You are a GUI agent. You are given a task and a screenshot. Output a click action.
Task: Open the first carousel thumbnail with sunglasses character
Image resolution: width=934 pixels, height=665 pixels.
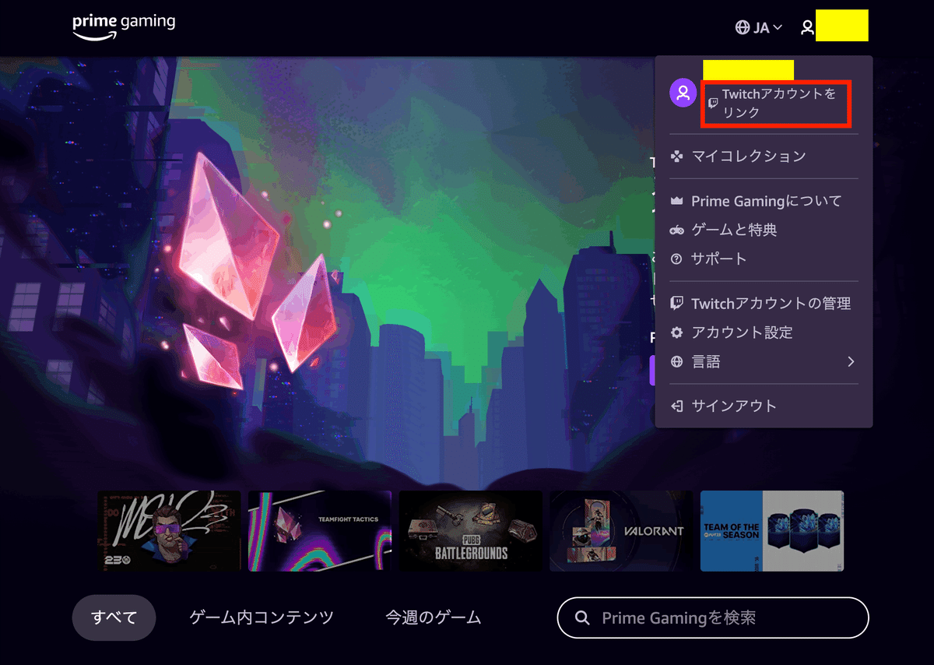pyautogui.click(x=169, y=531)
